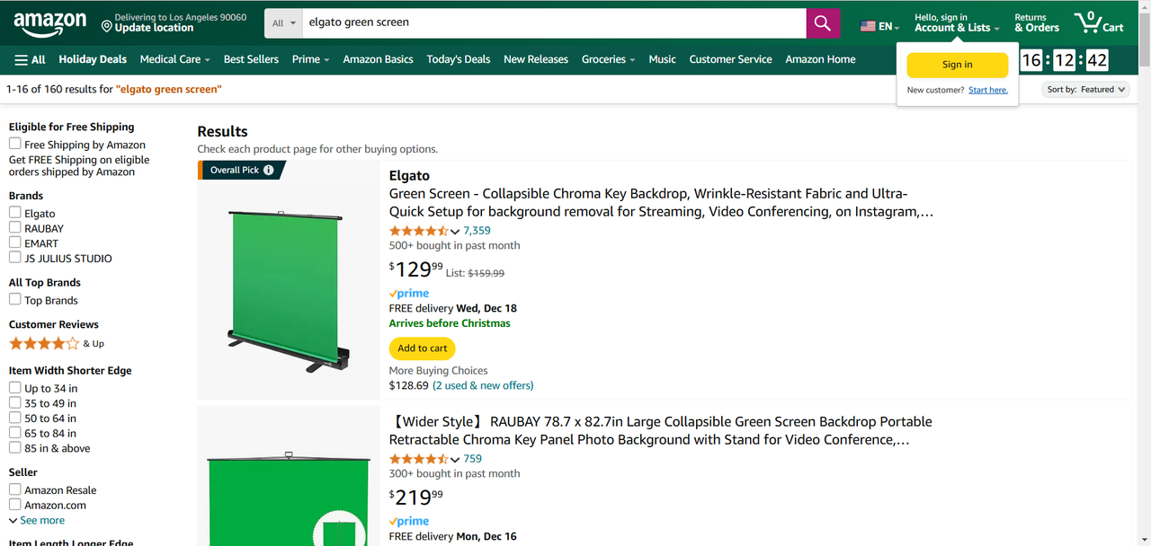This screenshot has width=1151, height=546.
Task: Open RAUBAY green screen product title
Action: [660, 430]
